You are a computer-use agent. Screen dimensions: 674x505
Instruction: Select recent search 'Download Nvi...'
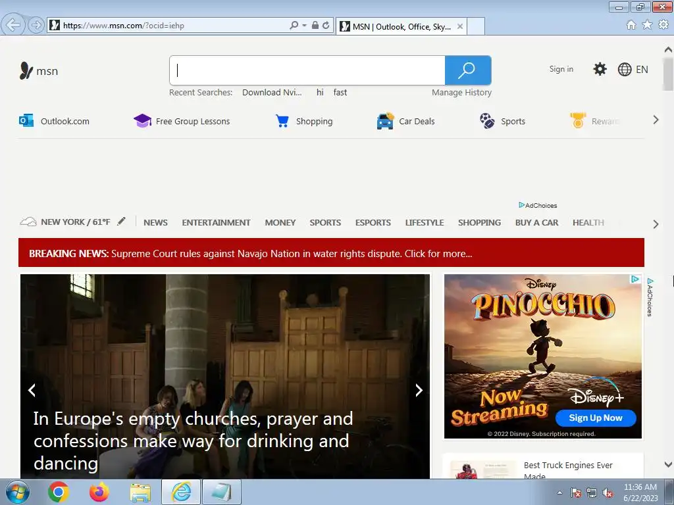point(272,92)
